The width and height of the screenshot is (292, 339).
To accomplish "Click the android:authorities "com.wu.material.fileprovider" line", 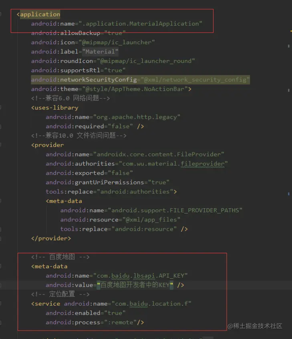I will click(137, 164).
